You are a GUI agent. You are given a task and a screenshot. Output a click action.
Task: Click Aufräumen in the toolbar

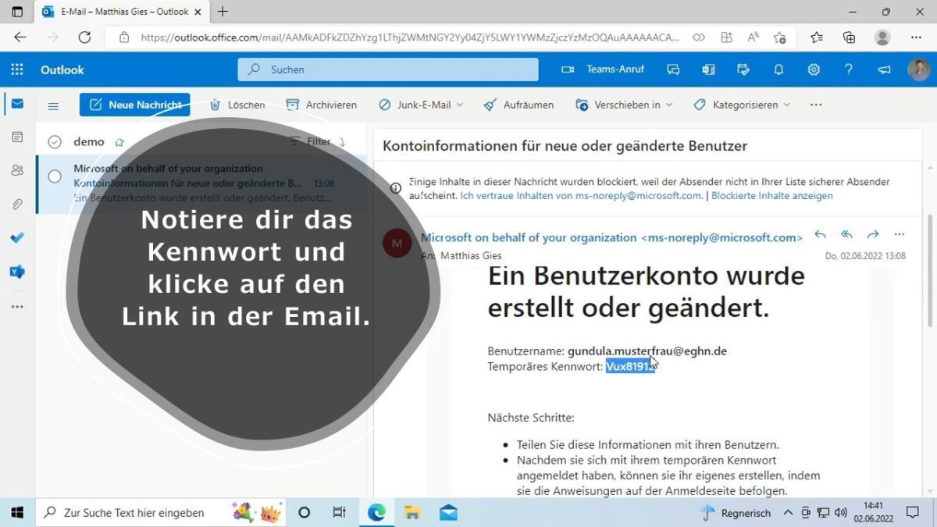(x=518, y=105)
